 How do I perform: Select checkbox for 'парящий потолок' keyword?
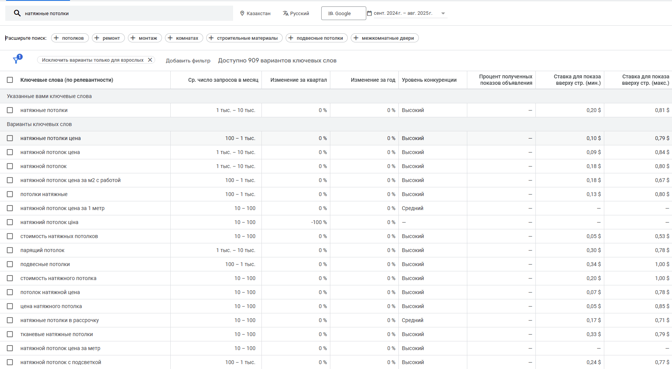(10, 250)
